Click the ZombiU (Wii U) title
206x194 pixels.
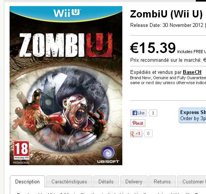(x=166, y=14)
